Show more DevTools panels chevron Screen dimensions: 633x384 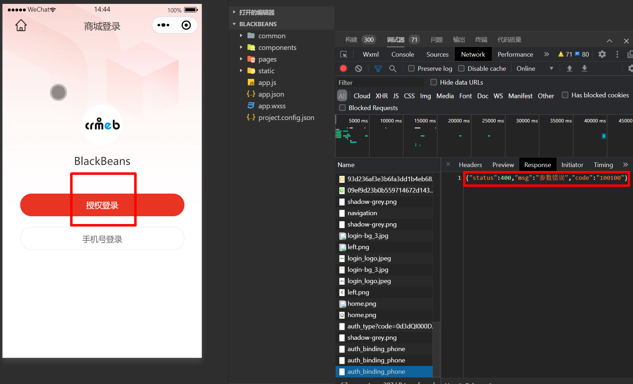(x=547, y=54)
